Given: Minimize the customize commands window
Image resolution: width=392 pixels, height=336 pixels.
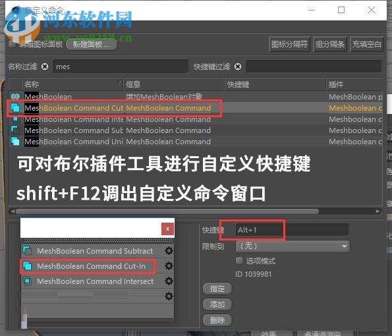Looking at the screenshot, I should [312, 10].
